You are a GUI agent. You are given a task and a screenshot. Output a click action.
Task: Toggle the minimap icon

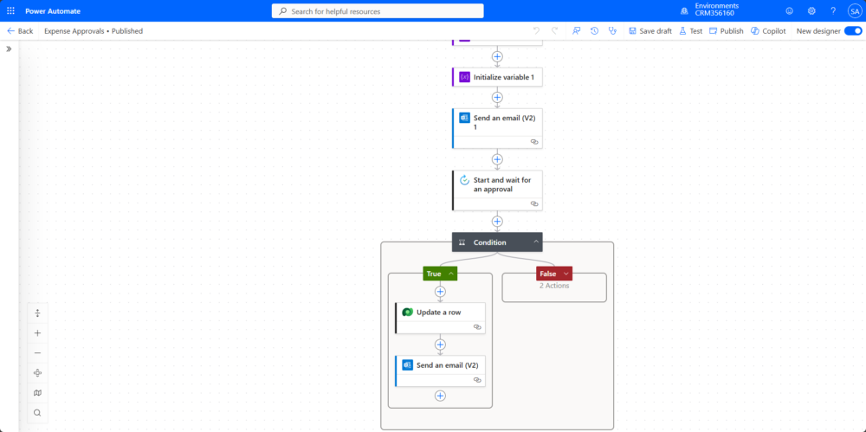pos(37,393)
